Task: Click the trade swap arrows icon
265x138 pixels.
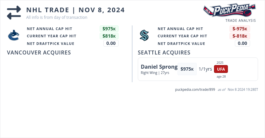Action: click(14, 12)
